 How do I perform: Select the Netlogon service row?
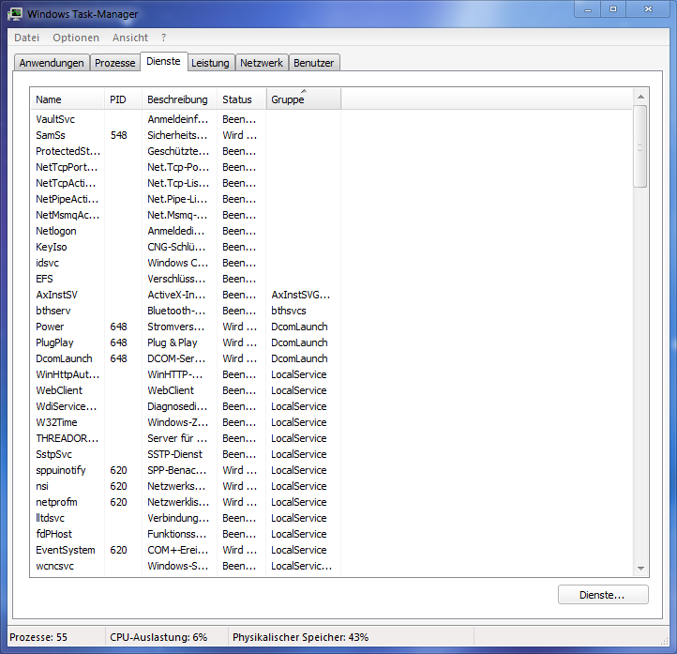[186, 231]
